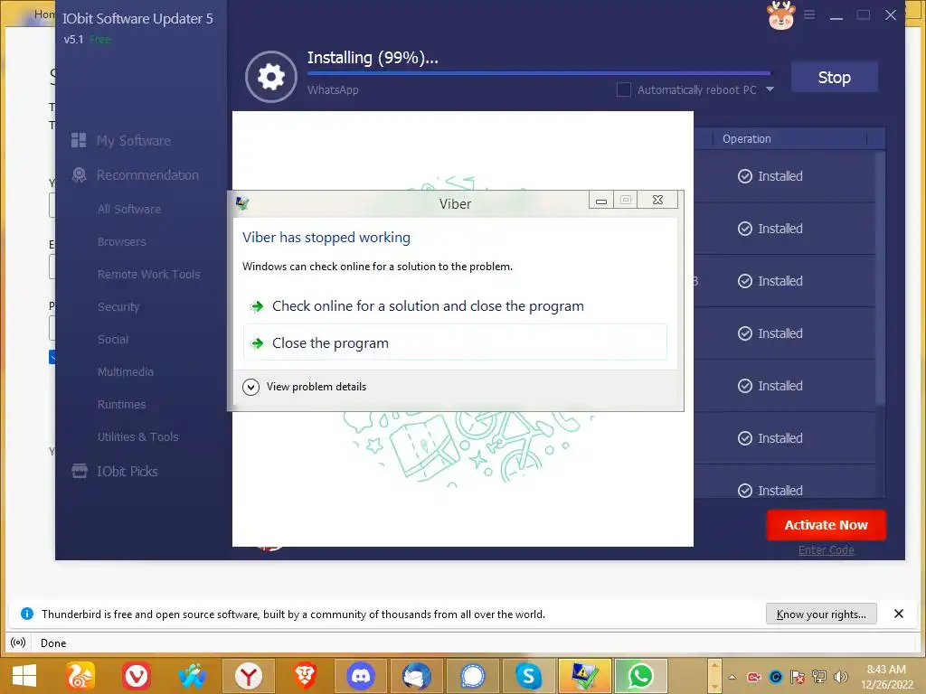Screen dimensions: 926x694
Task: Open Discord from taskbar
Action: [360, 676]
